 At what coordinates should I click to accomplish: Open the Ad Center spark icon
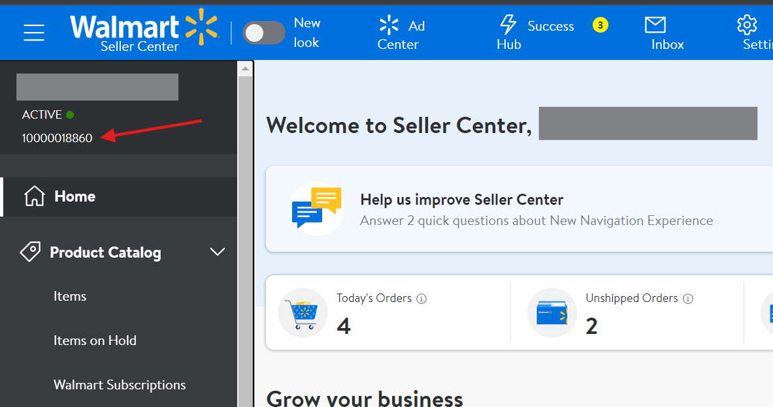389,25
